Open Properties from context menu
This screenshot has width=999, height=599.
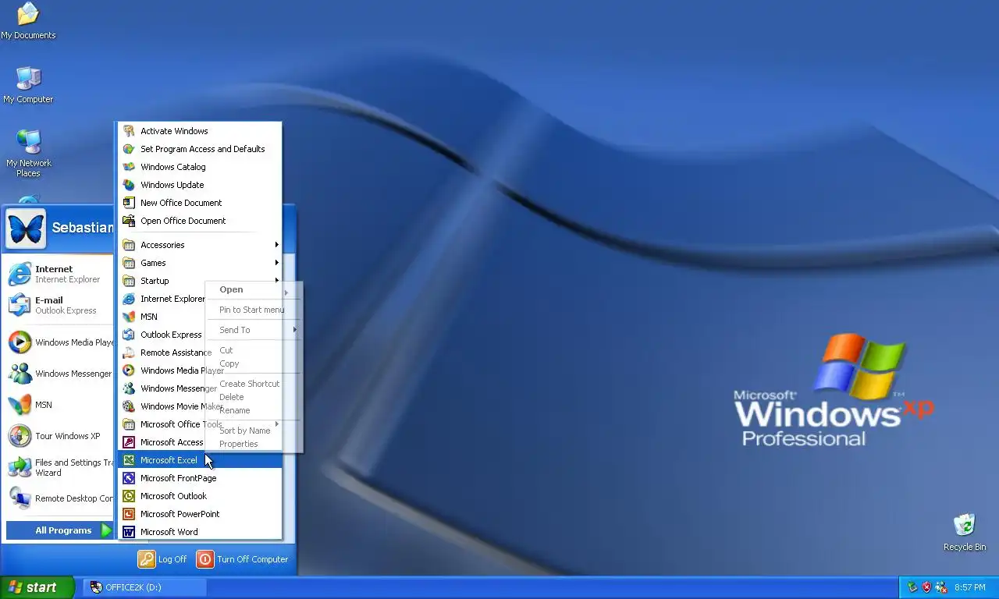click(x=239, y=444)
